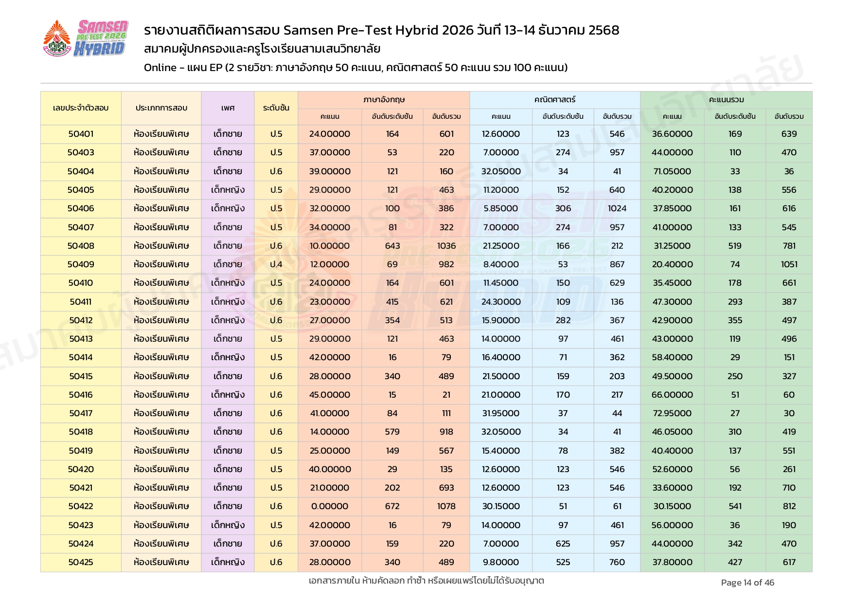Click the คะแนนรวม group header

pyautogui.click(x=726, y=100)
